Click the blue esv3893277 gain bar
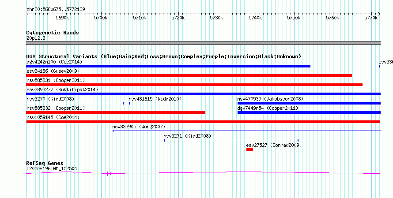The height and width of the screenshot is (198, 393). click(203, 94)
